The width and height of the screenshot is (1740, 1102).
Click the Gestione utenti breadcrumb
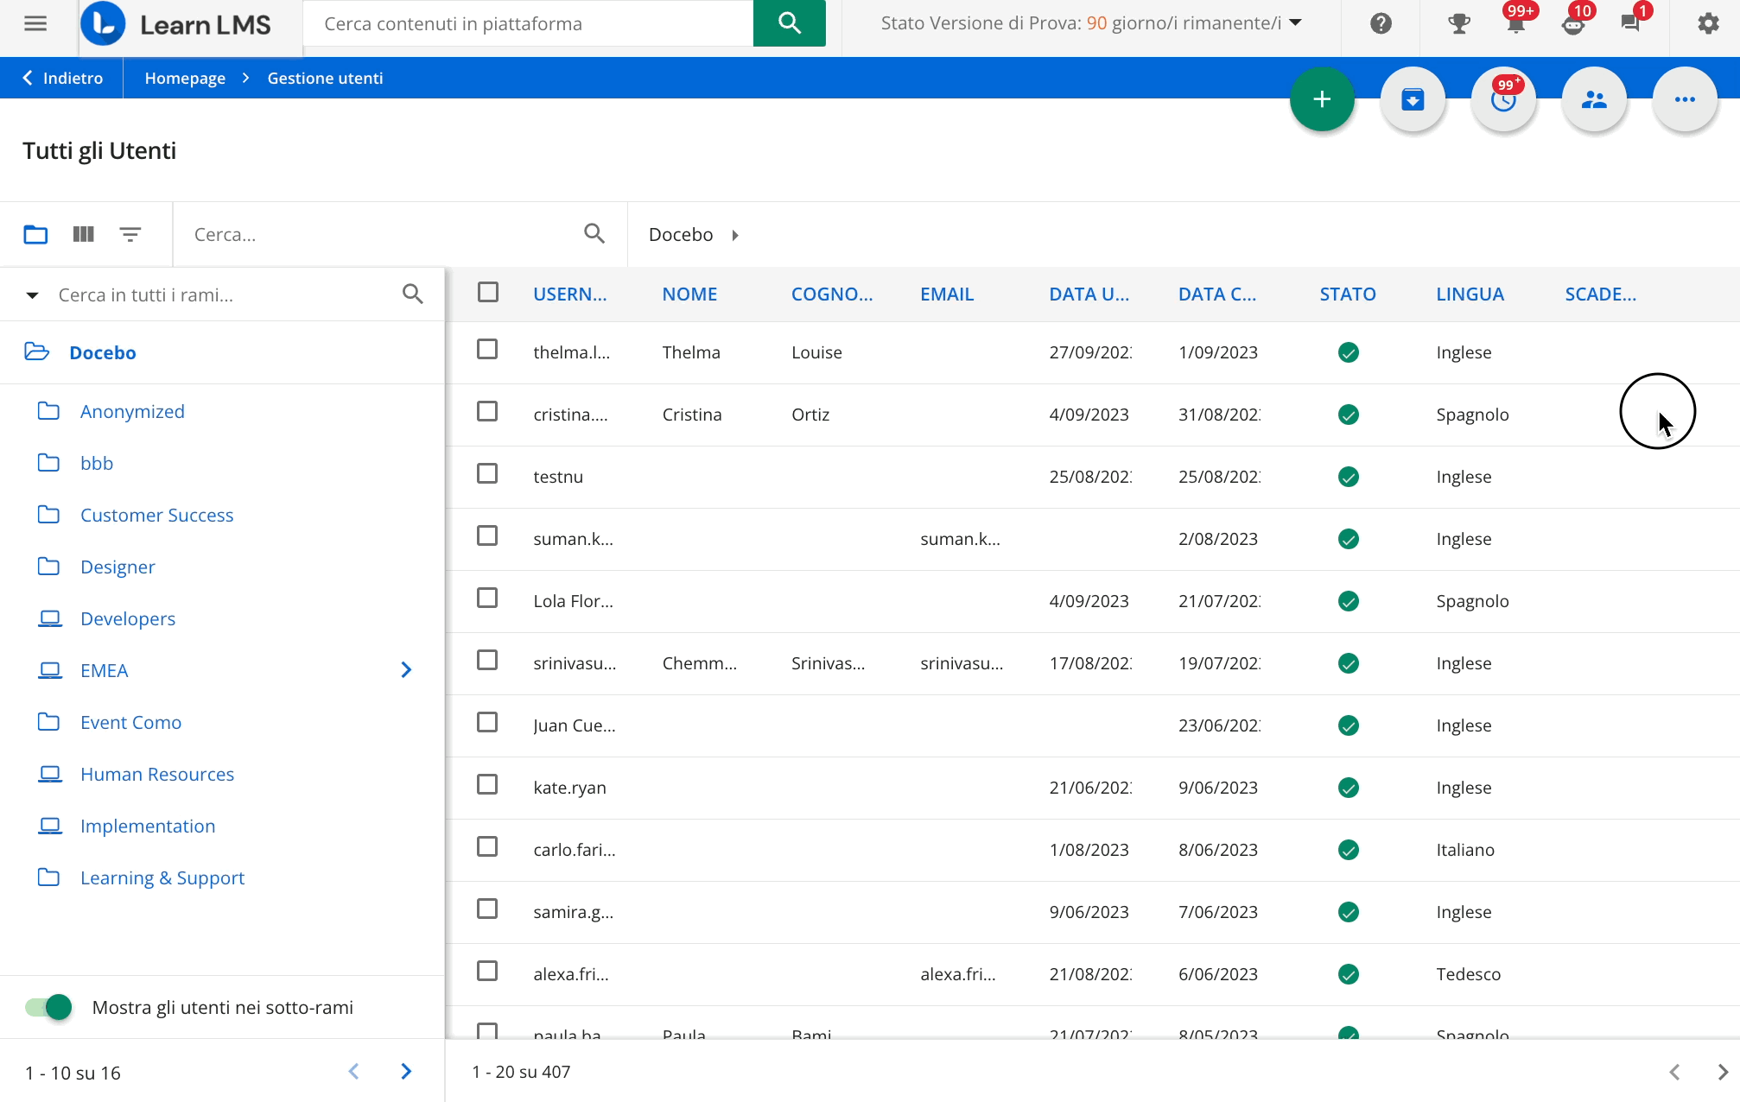coord(325,78)
